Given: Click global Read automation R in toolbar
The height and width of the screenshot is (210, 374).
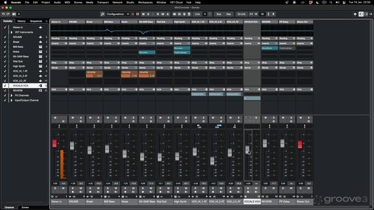Looking at the screenshot, I should tap(158, 14).
